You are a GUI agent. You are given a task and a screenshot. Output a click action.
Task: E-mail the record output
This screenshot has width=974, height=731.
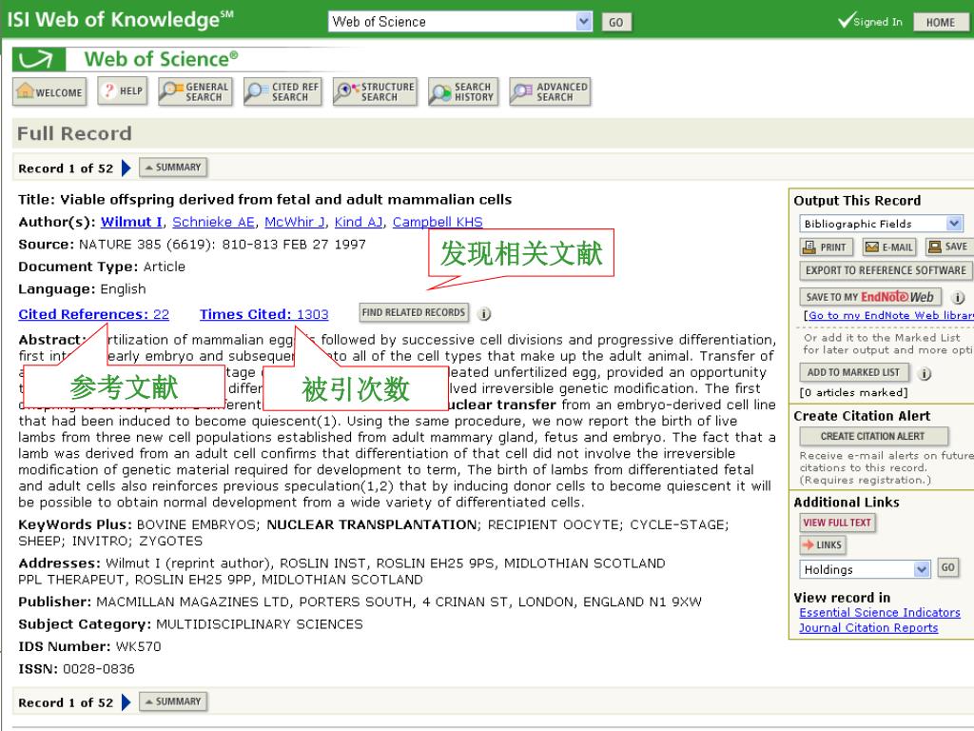coord(888,247)
